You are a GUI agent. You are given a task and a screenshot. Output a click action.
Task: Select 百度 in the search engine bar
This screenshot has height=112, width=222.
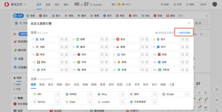tap(18, 16)
